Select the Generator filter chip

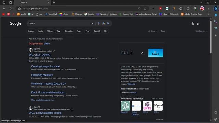point(68,31)
